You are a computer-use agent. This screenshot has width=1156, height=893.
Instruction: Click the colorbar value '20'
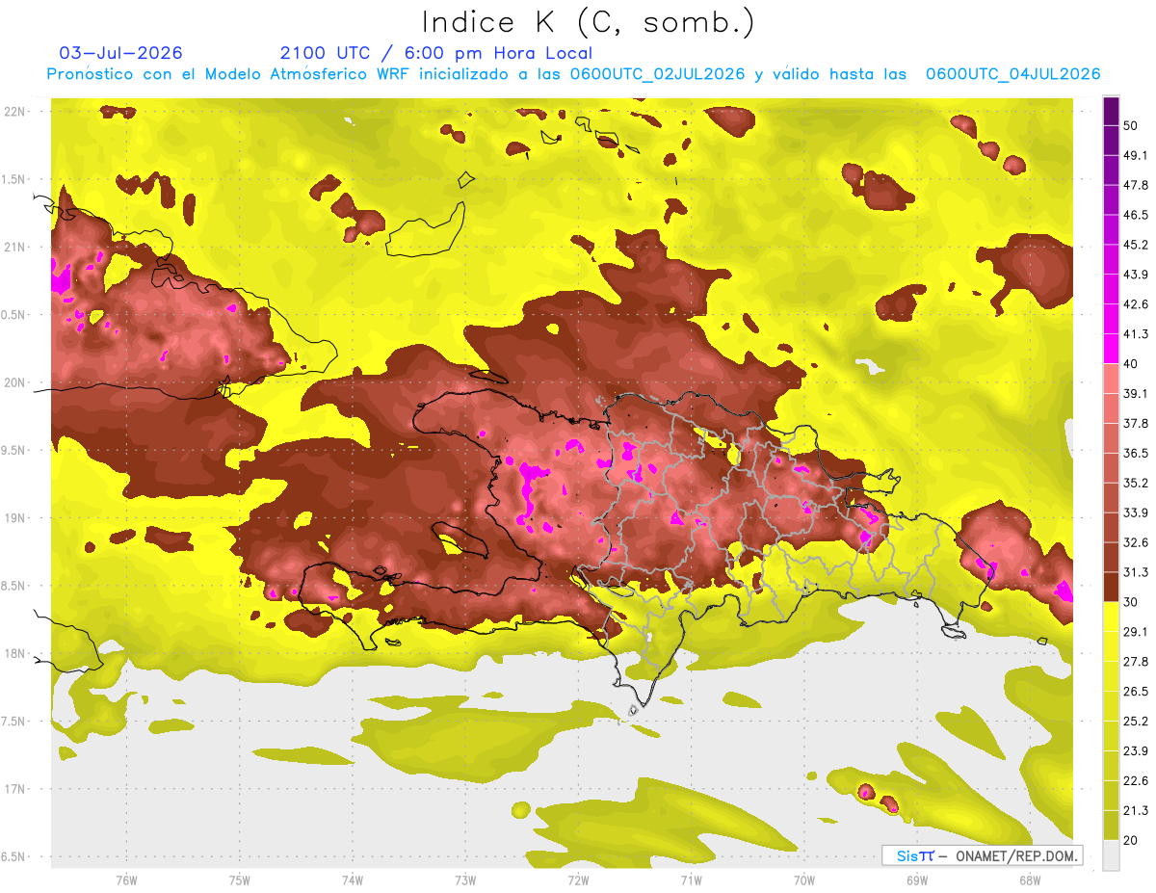[x=1132, y=840]
